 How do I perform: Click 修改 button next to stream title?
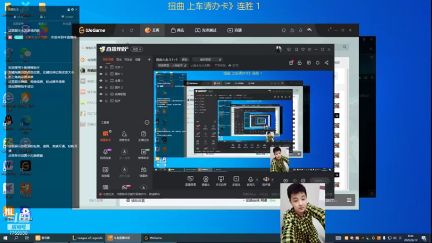point(185,59)
